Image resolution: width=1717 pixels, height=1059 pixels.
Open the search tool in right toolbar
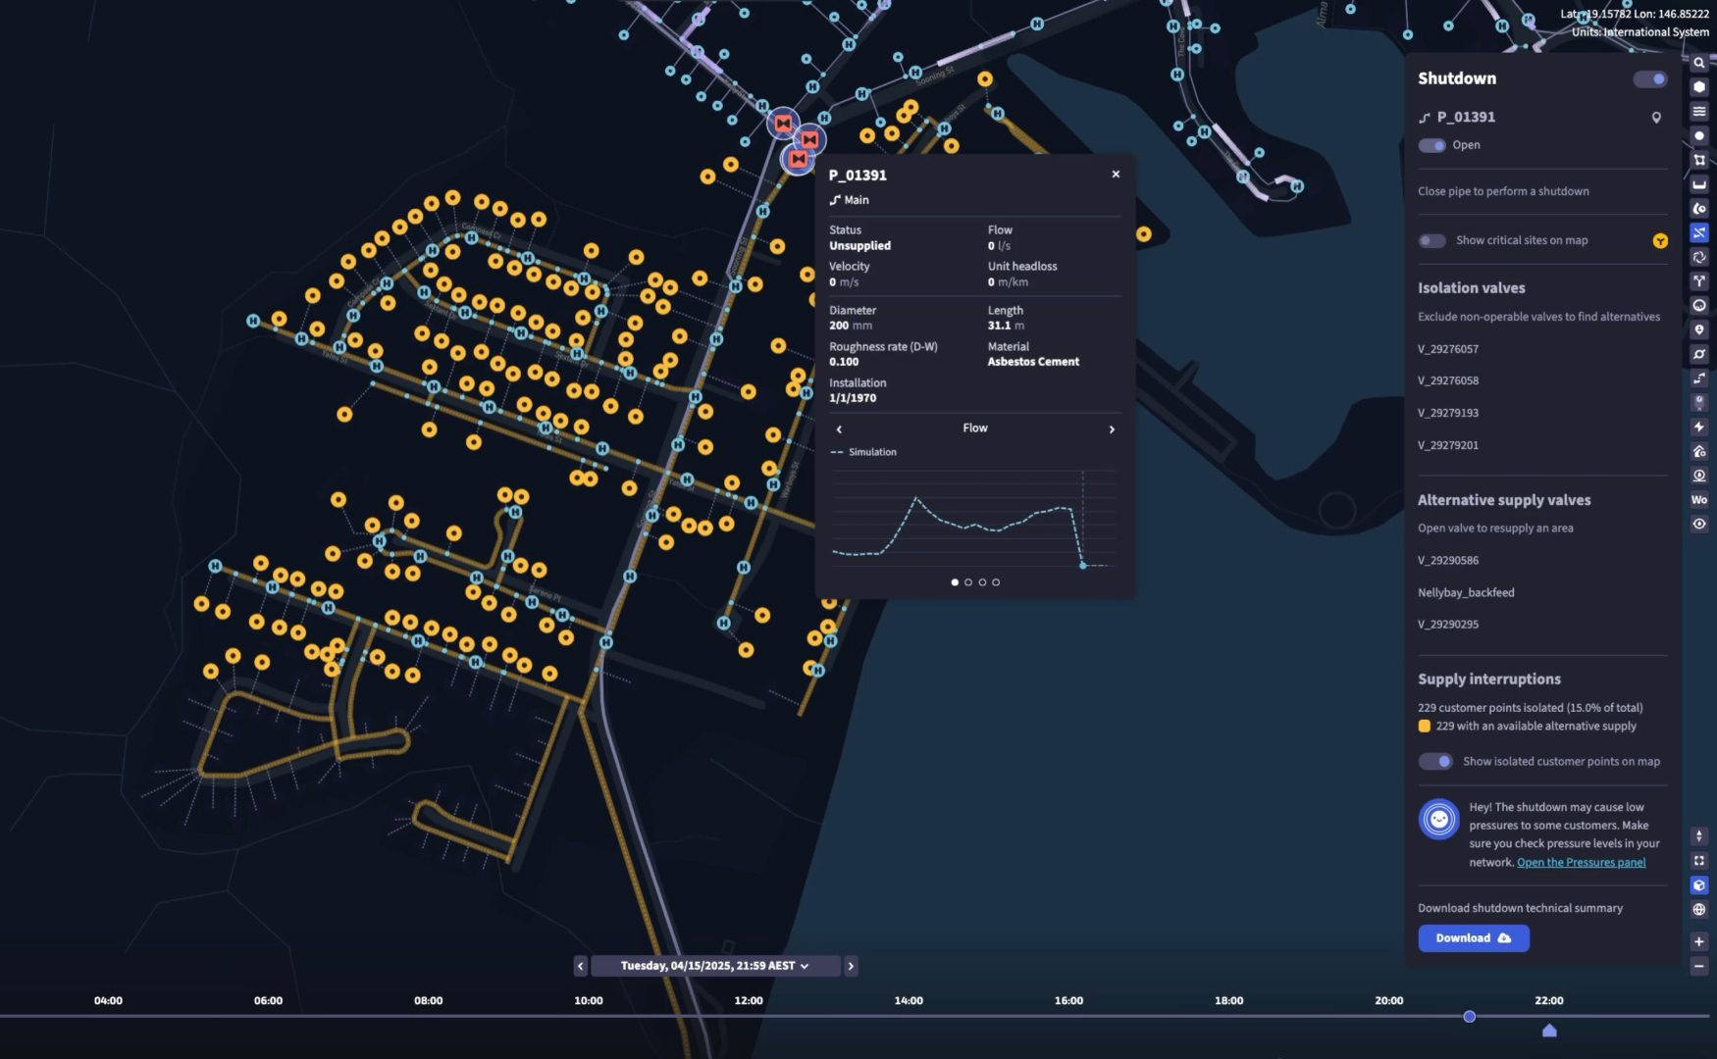coord(1699,63)
